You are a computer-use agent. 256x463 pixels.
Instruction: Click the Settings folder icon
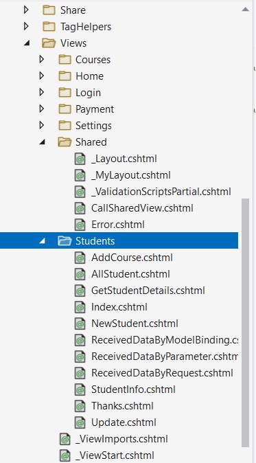(65, 126)
